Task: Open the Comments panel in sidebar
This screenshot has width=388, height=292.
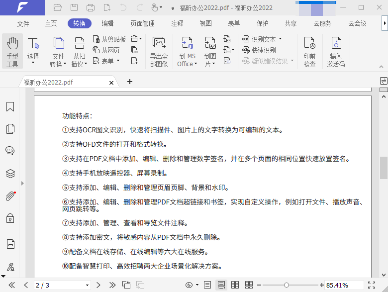Action: coord(10,151)
